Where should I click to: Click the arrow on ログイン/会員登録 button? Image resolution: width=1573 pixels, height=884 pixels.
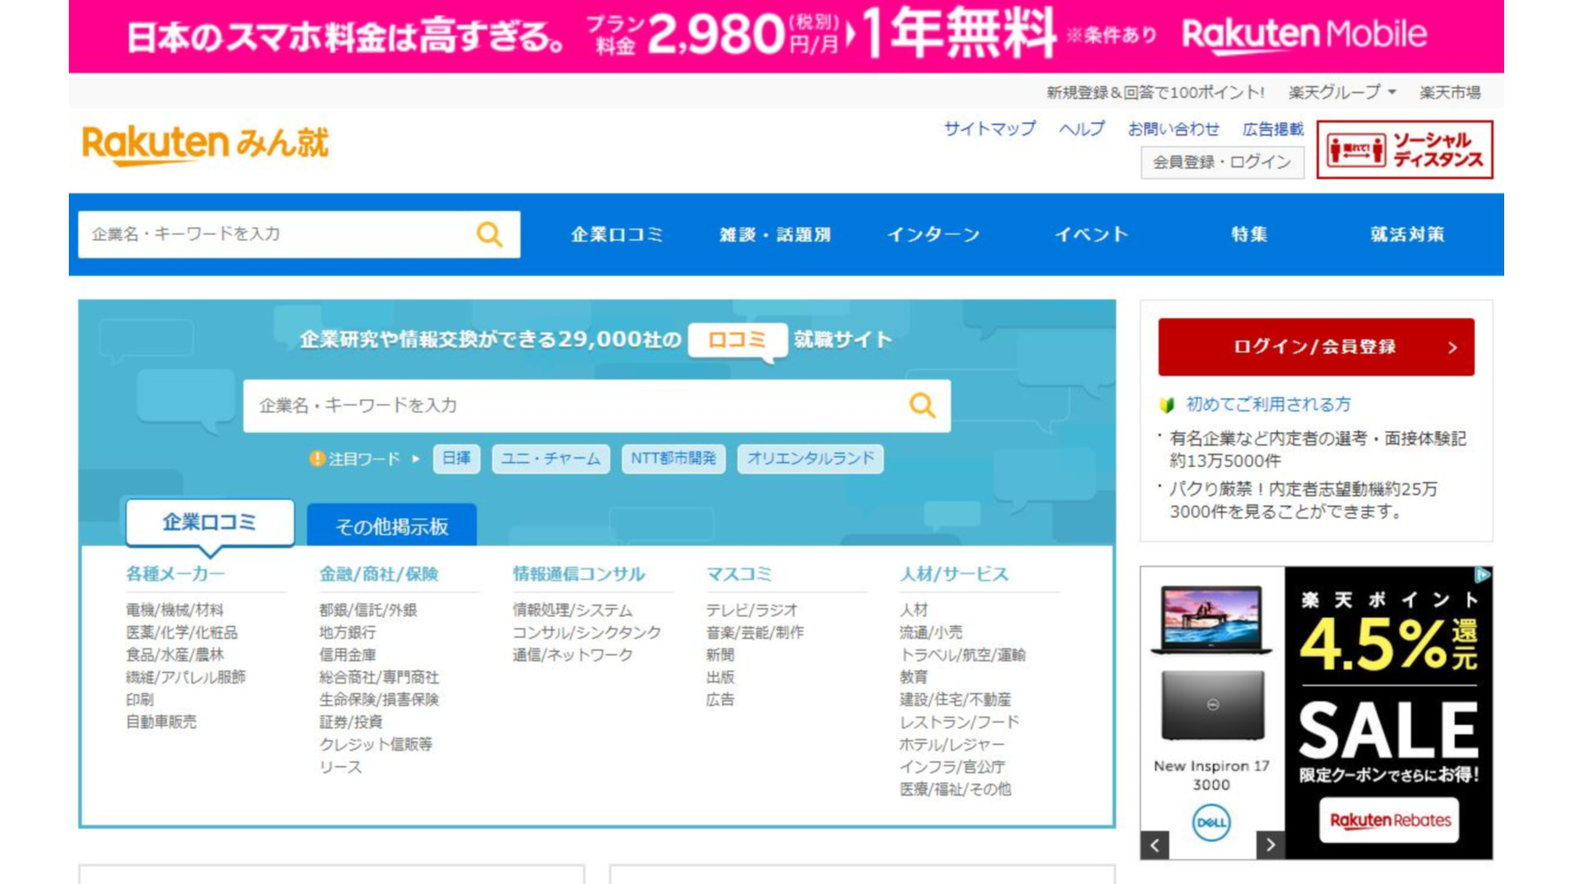pos(1452,347)
